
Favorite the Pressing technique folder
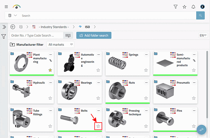coord(146,126)
